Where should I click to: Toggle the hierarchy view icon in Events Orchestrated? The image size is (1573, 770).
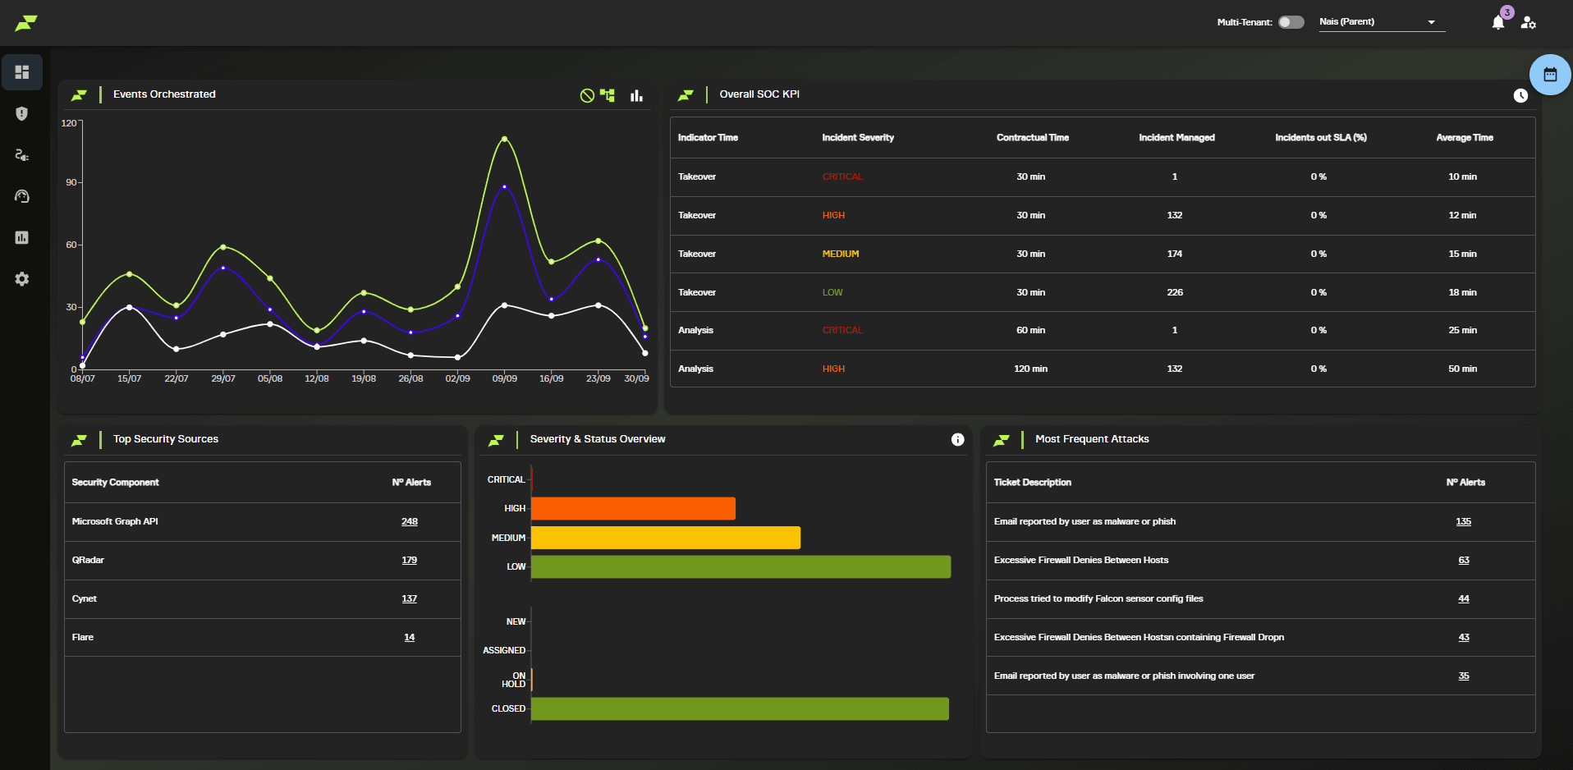pyautogui.click(x=608, y=95)
